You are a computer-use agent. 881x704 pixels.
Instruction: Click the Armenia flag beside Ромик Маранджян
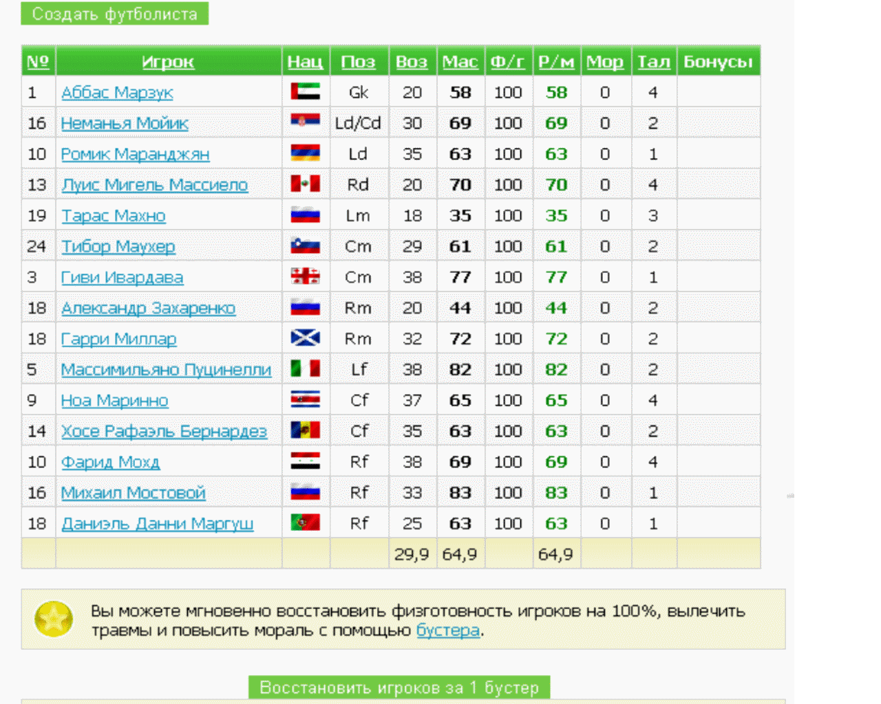305,153
